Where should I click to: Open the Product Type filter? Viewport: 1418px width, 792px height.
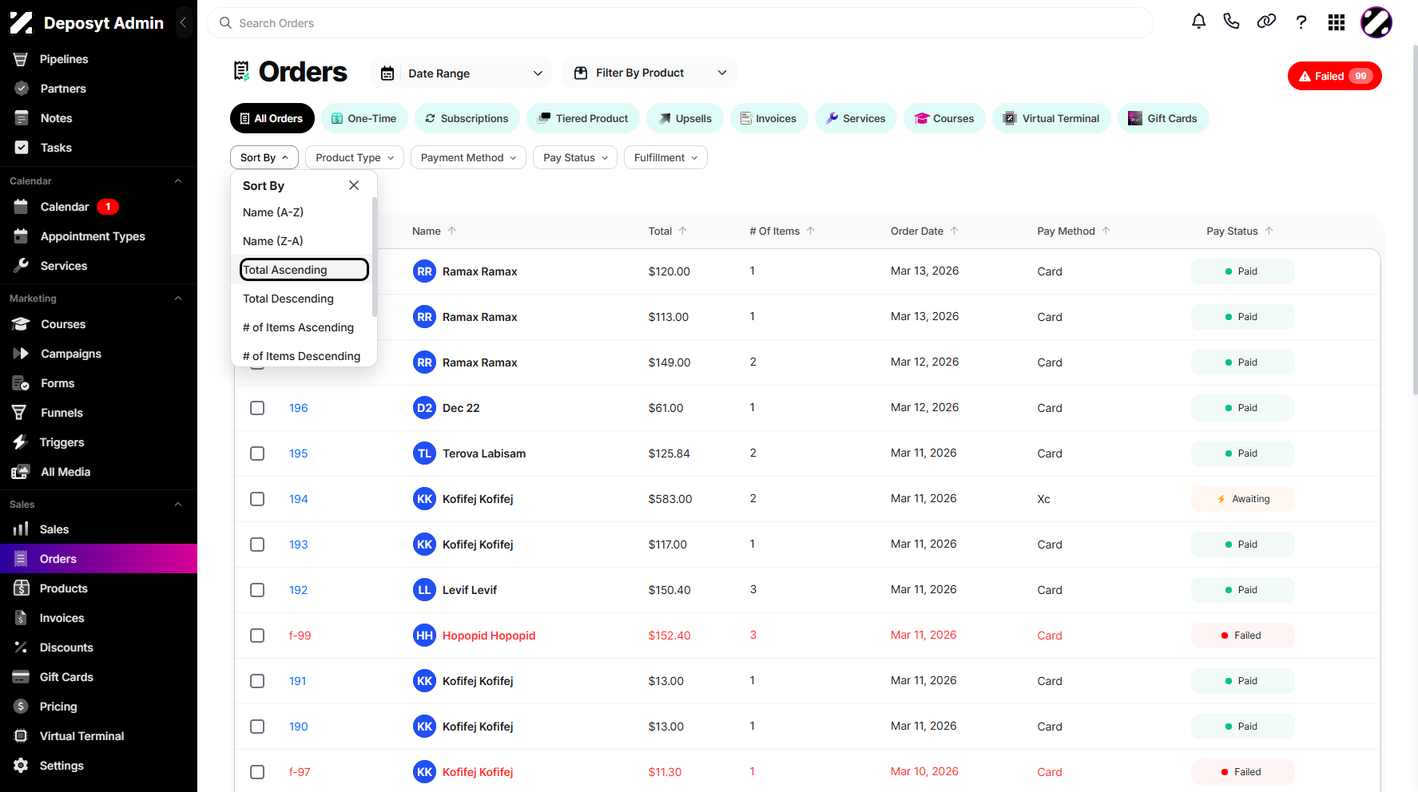(355, 157)
